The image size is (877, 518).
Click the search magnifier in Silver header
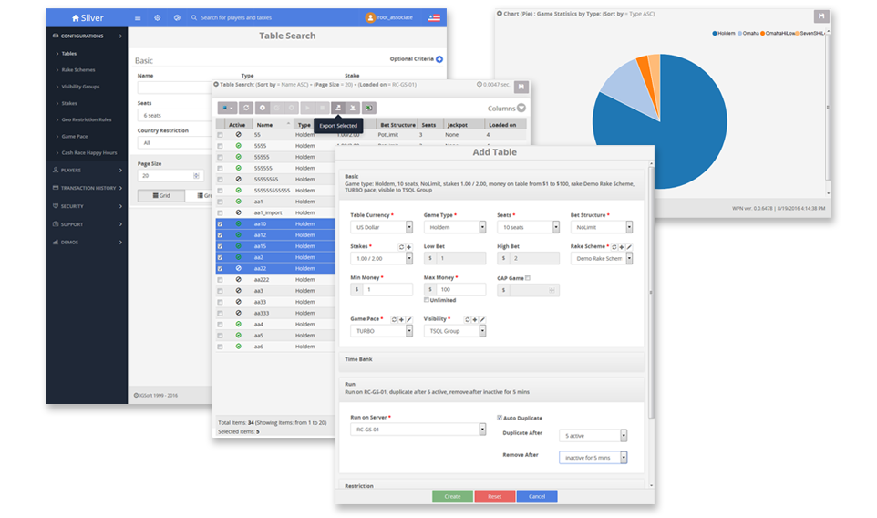coord(194,18)
